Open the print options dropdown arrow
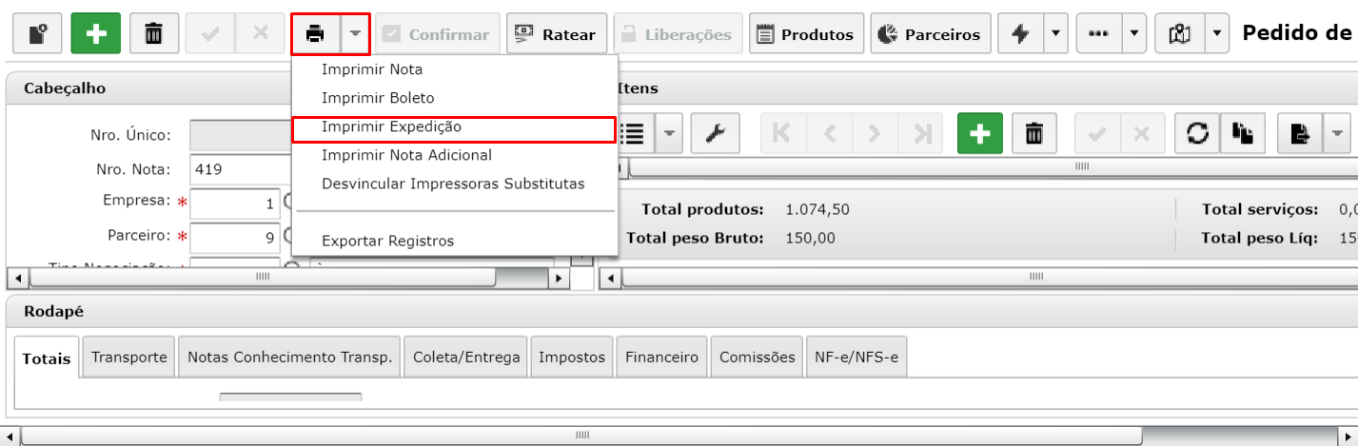 (355, 34)
